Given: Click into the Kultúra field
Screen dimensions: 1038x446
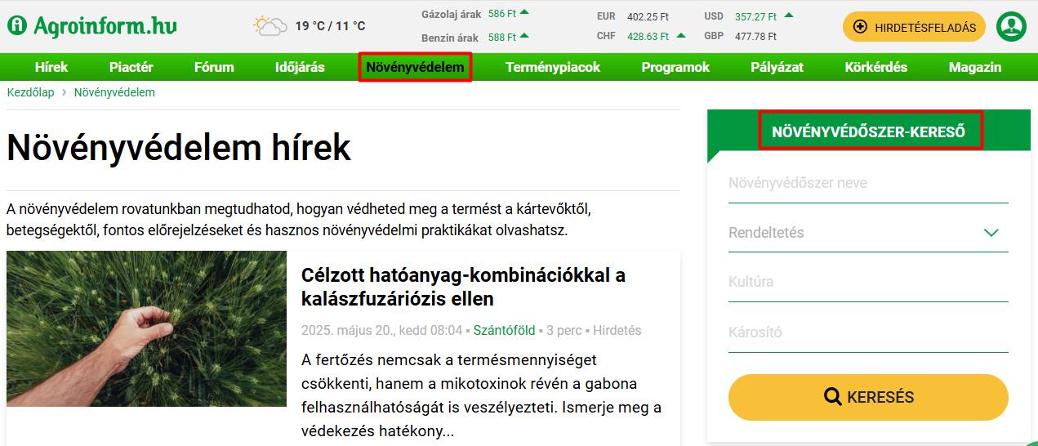Looking at the screenshot, I should (x=868, y=283).
